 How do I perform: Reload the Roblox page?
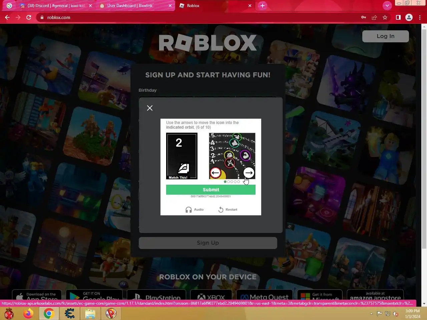[29, 17]
